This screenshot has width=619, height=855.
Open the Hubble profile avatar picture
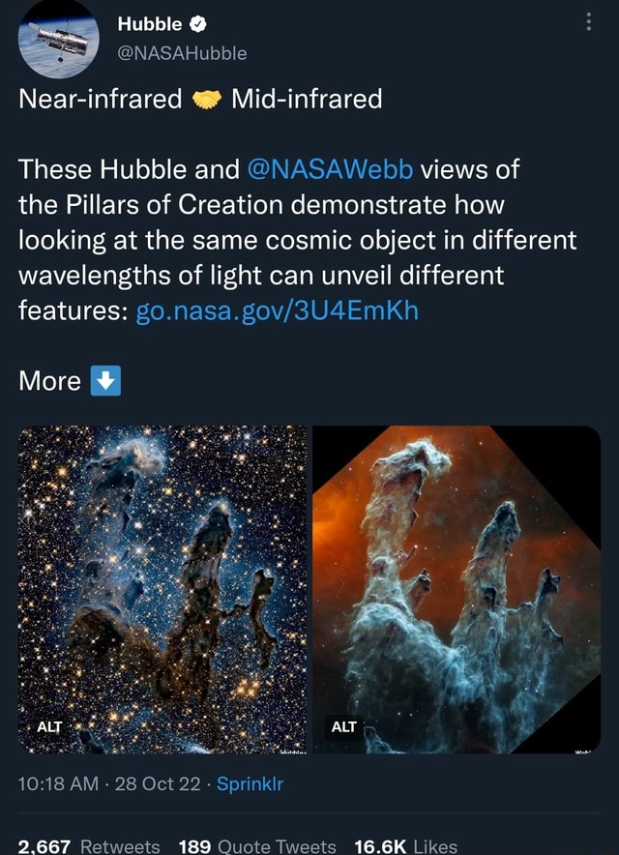58,41
